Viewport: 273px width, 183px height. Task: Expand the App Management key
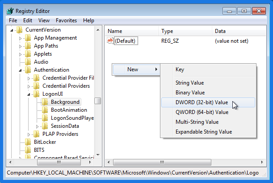(20, 38)
